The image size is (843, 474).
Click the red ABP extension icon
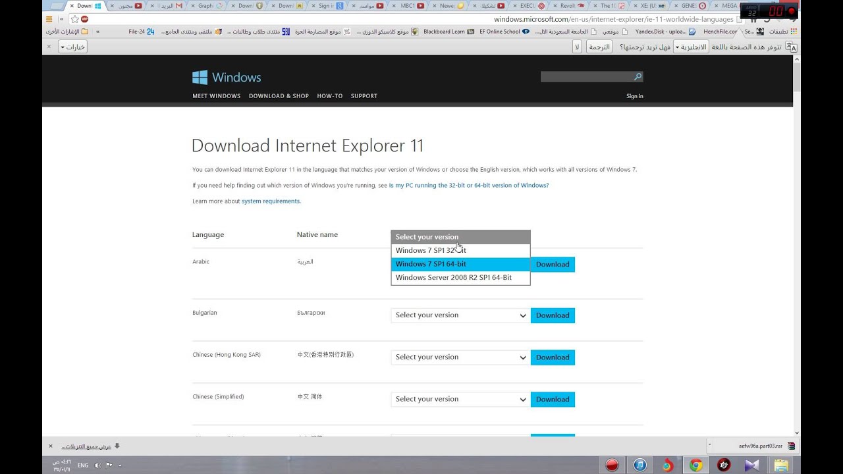pos(85,19)
